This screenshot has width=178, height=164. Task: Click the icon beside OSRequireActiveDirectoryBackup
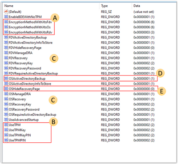6,114
